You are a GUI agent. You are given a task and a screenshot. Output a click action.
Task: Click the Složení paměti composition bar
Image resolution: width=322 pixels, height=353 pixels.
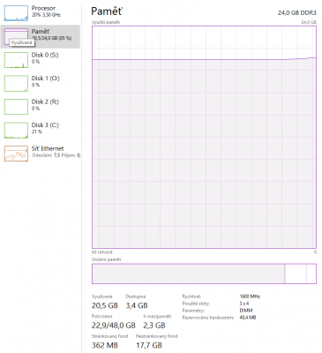tap(204, 274)
